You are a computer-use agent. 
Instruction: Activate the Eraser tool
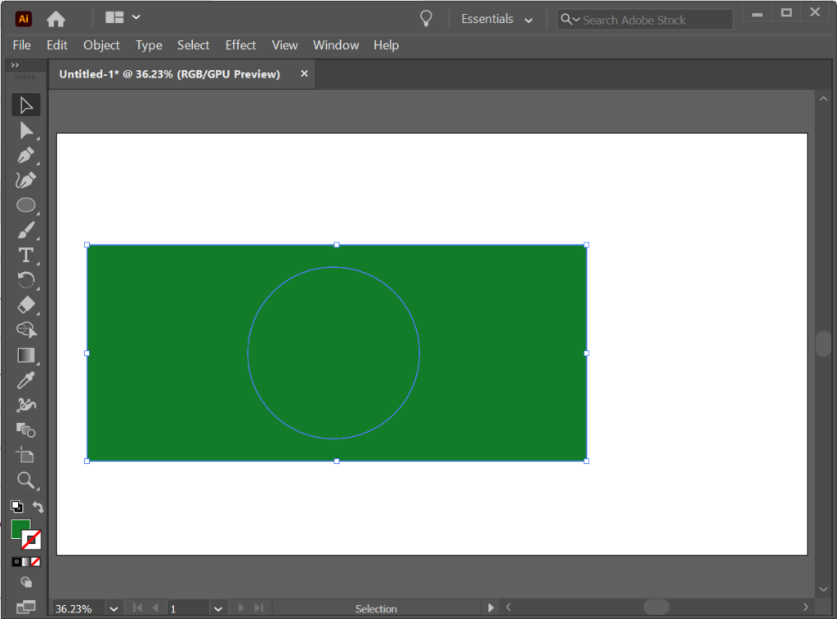(x=25, y=305)
